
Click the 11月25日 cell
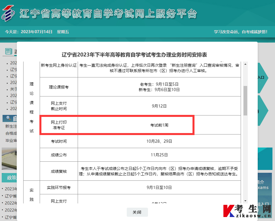coord(159,155)
